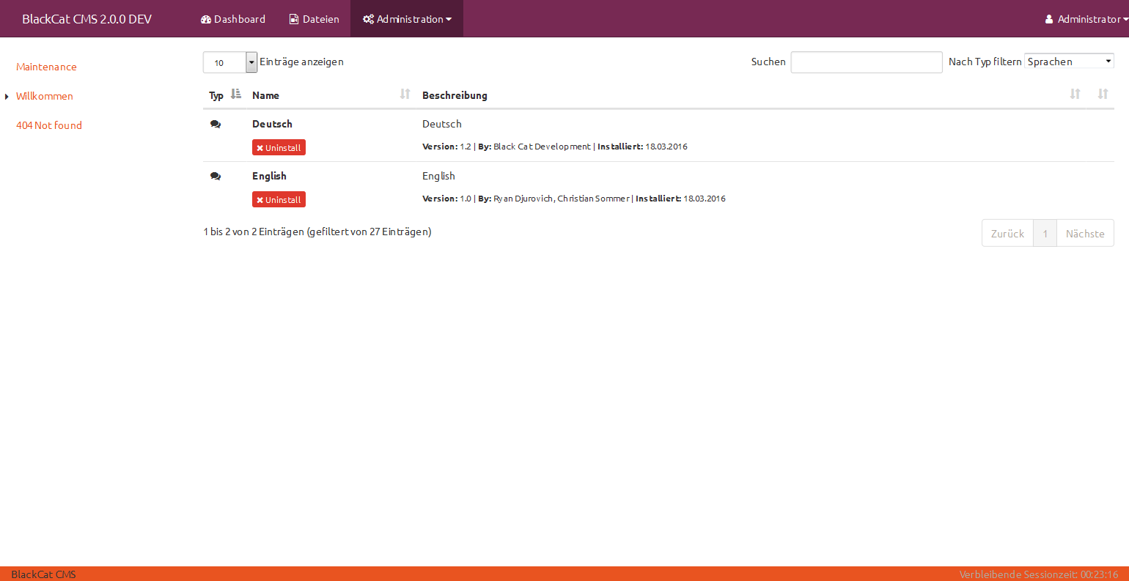Expand the Willkommen tree arrow

[7, 97]
